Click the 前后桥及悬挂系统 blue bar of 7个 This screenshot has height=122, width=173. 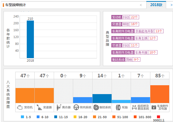(x=140, y=100)
